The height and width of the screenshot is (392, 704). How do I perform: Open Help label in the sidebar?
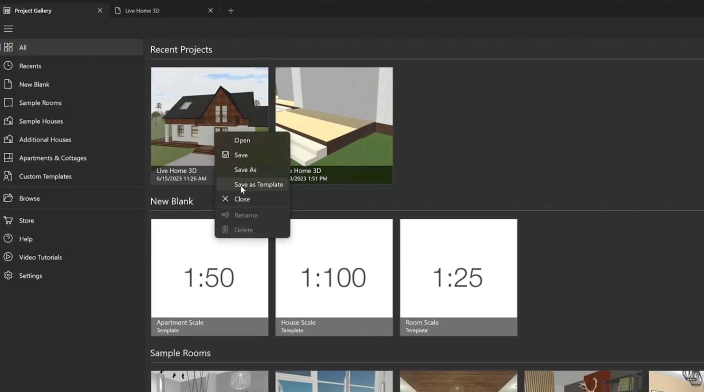click(26, 239)
